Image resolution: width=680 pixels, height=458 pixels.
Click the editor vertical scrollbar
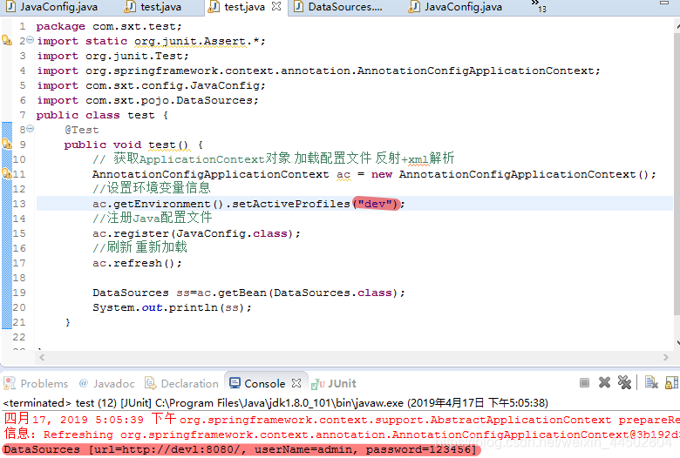[677, 173]
